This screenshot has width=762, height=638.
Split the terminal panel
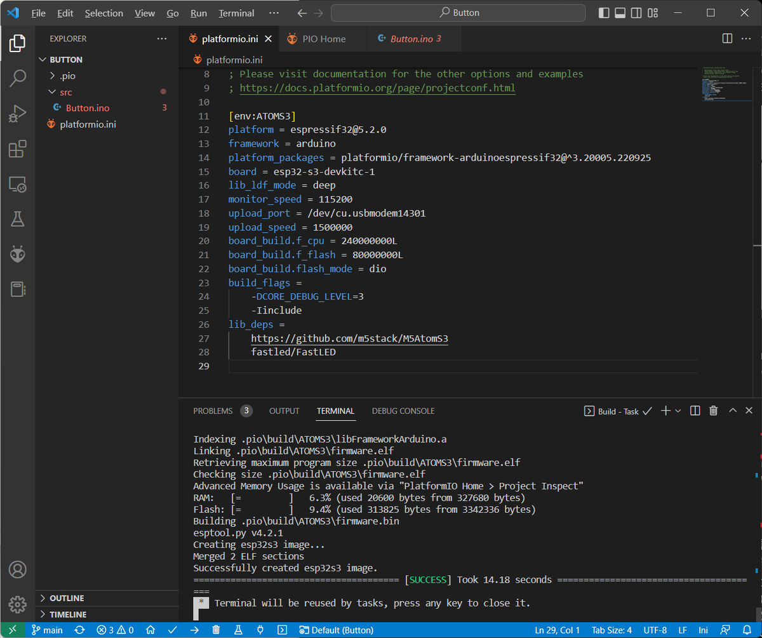695,411
